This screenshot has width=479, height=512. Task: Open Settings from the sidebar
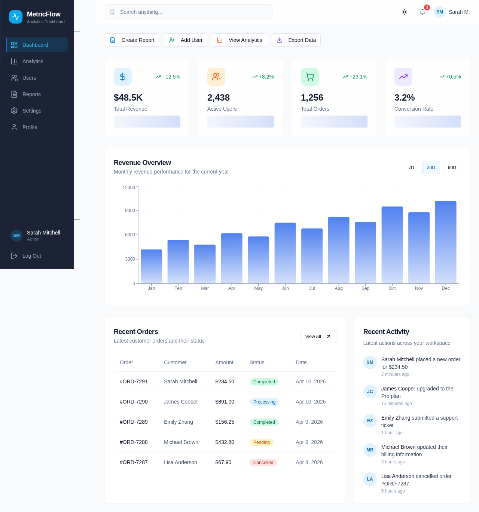(37, 111)
